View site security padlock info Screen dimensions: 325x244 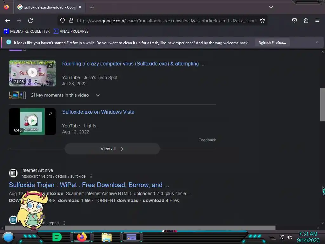(71, 20)
